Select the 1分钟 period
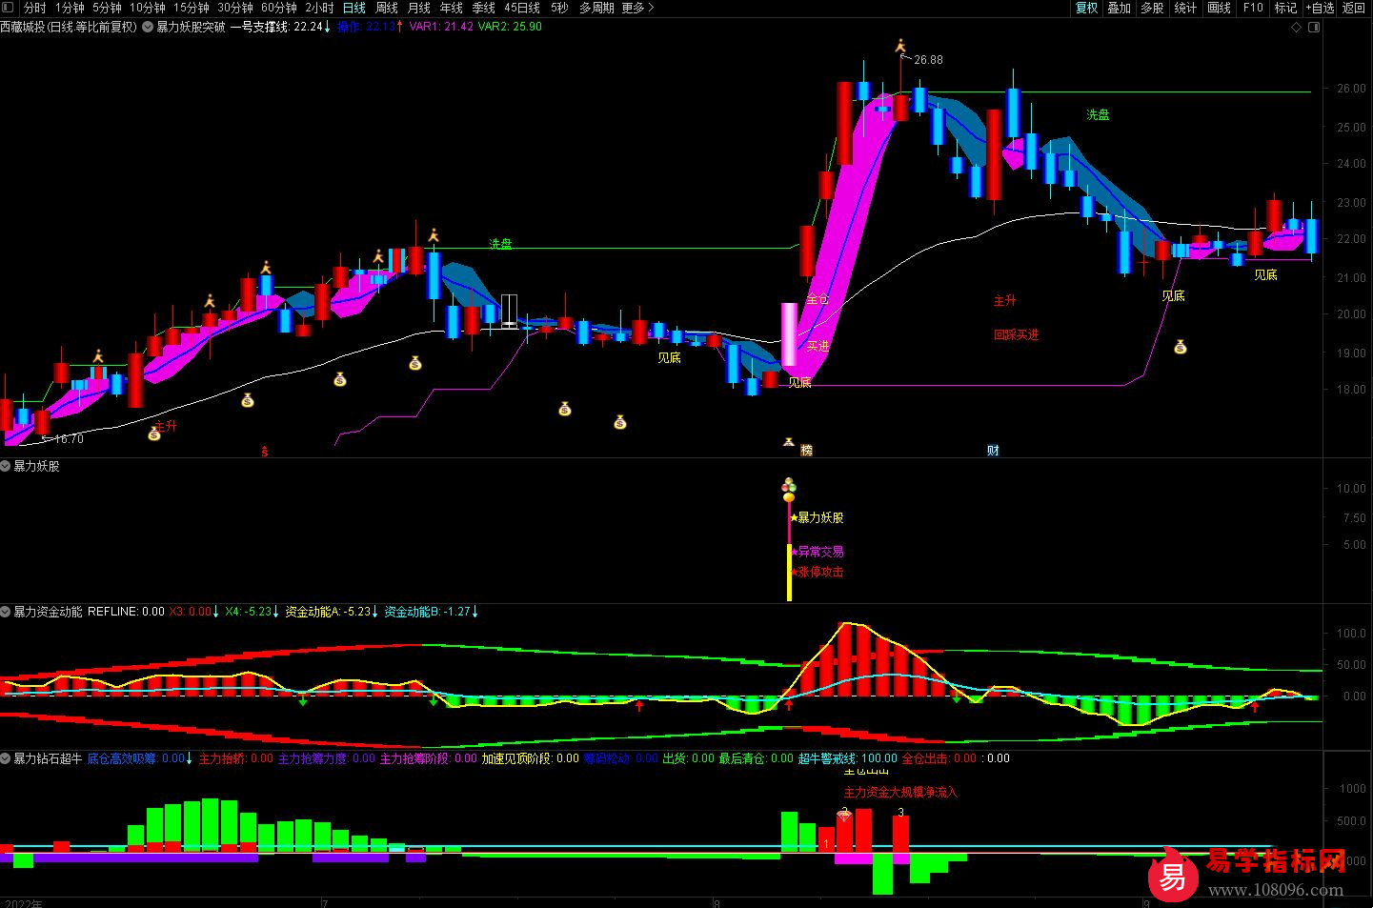 pyautogui.click(x=70, y=8)
